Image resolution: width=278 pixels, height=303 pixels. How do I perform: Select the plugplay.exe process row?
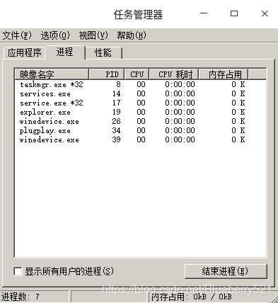pyautogui.click(x=140, y=130)
